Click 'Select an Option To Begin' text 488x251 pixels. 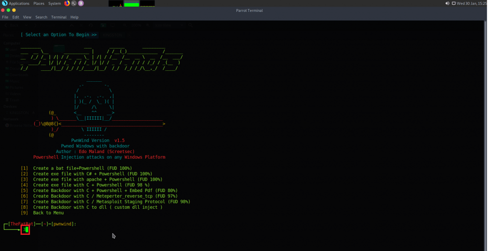click(59, 35)
